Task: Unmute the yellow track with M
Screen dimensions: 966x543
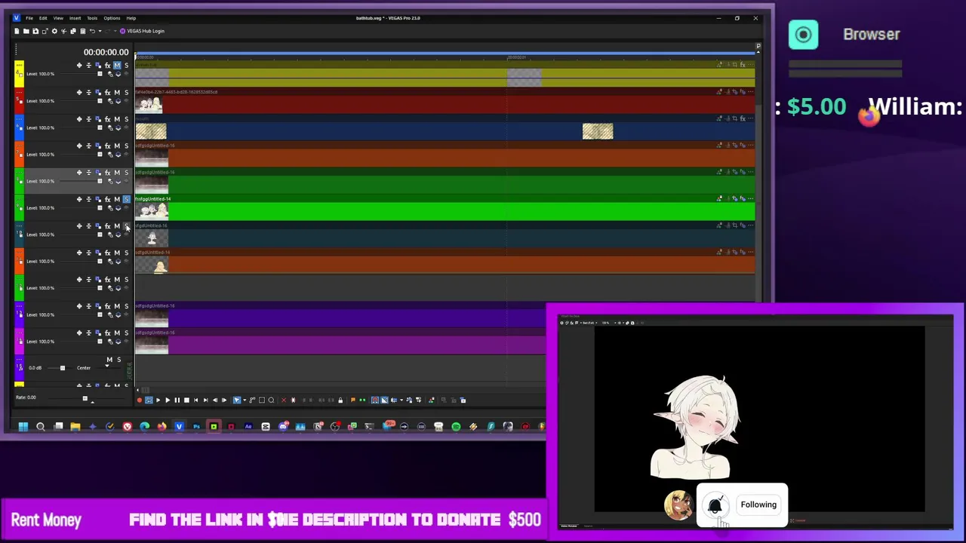Action: (117, 66)
